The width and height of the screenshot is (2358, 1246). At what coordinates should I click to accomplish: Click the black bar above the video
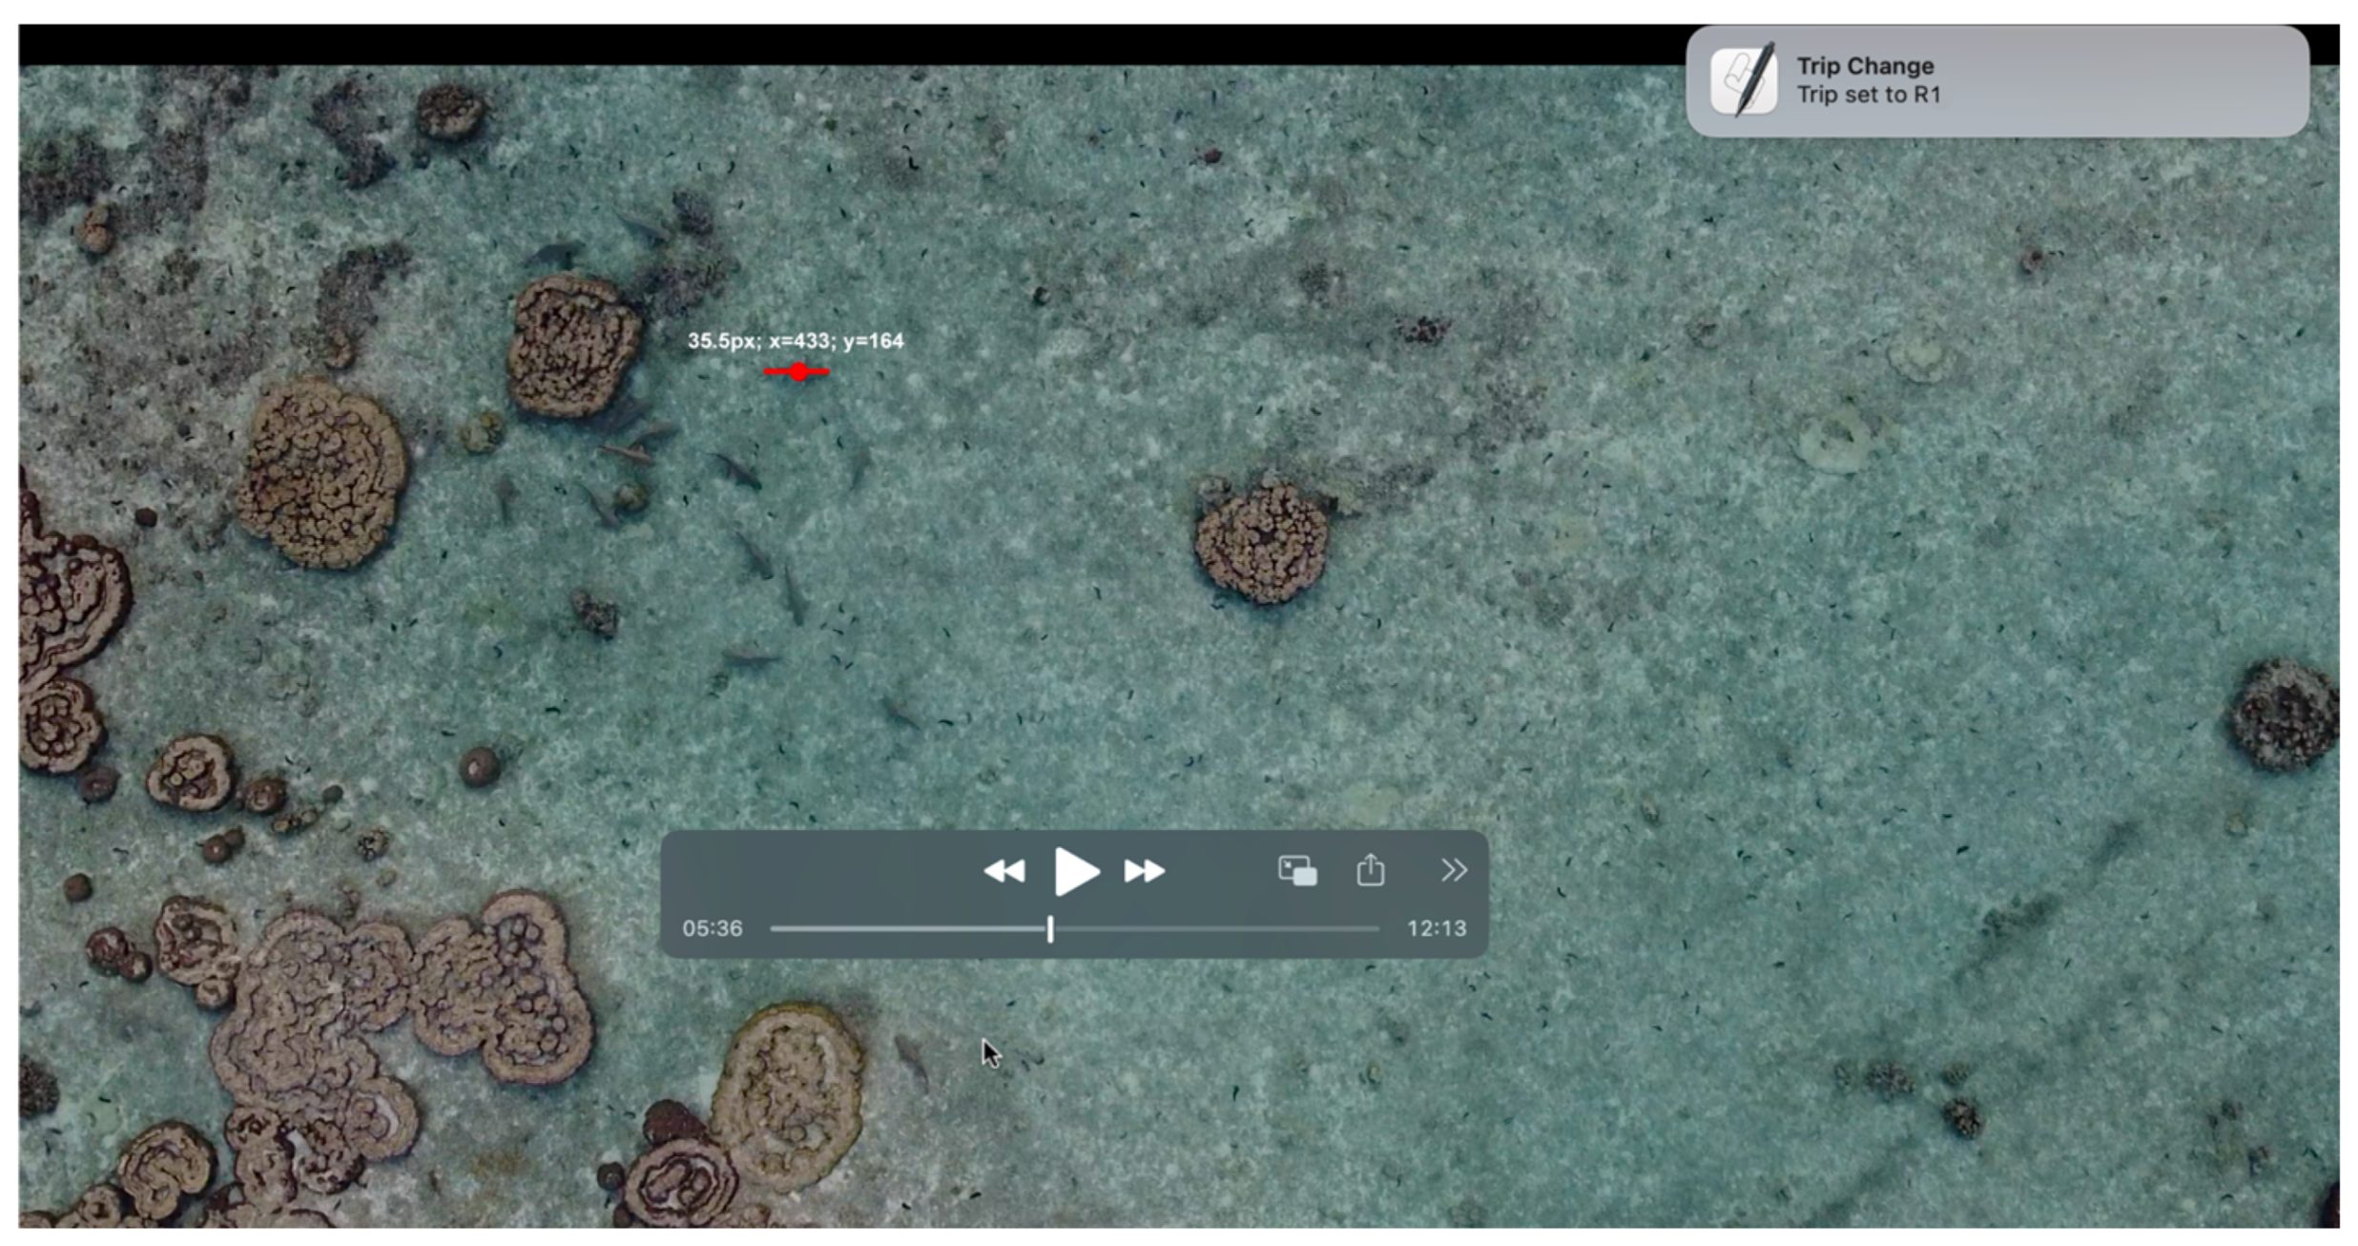point(858,44)
